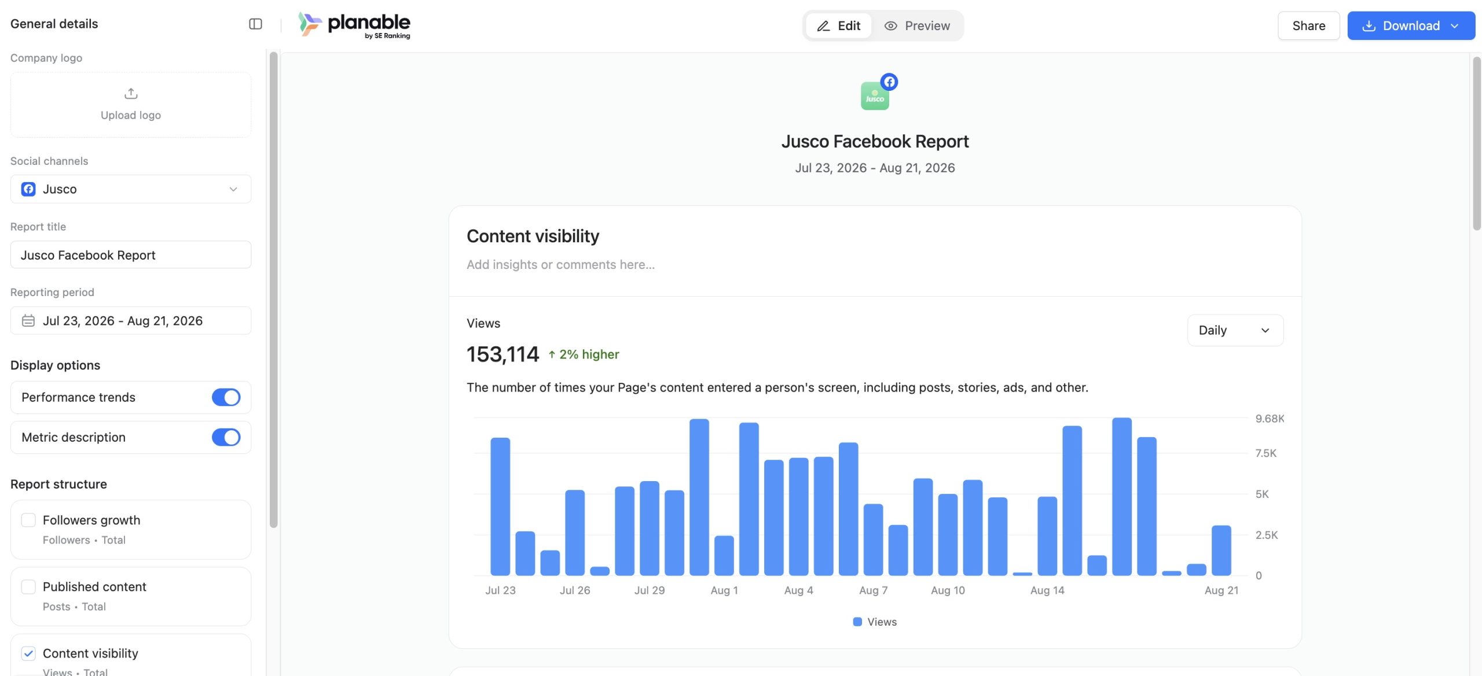The image size is (1482, 676).
Task: Click the Followers • Total subtitle
Action: tap(84, 540)
